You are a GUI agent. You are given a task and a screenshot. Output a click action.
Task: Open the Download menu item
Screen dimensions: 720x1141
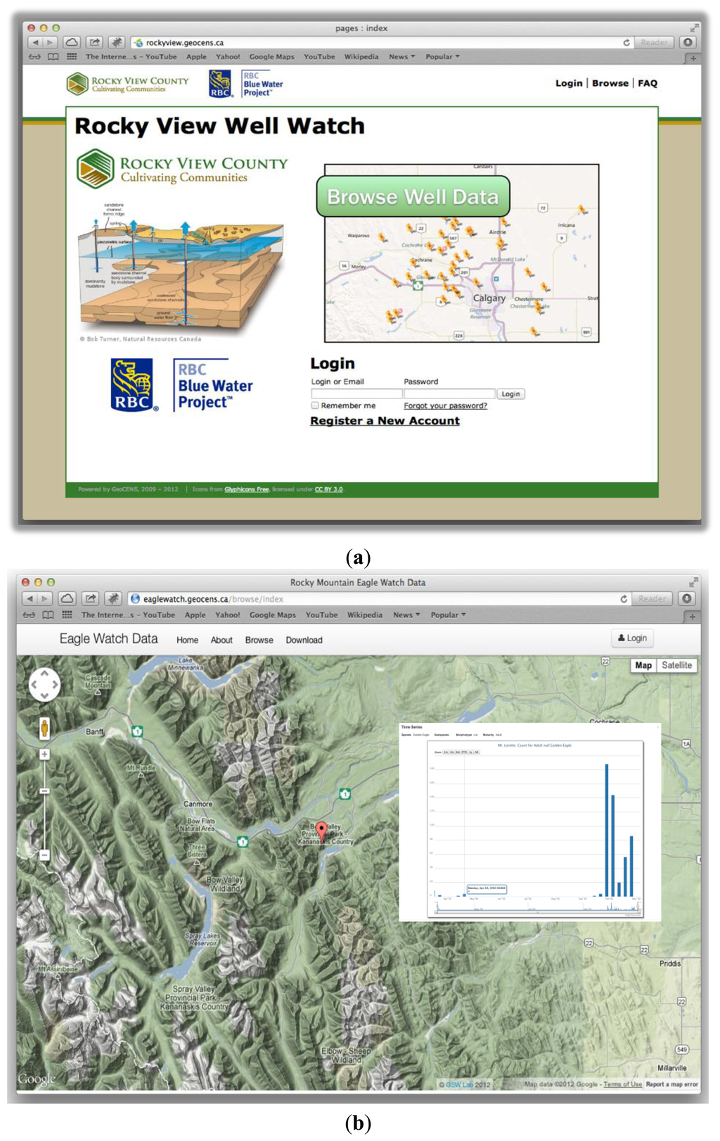click(304, 640)
